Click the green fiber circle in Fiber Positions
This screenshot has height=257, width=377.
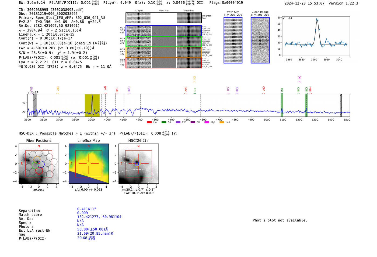(x=35, y=165)
